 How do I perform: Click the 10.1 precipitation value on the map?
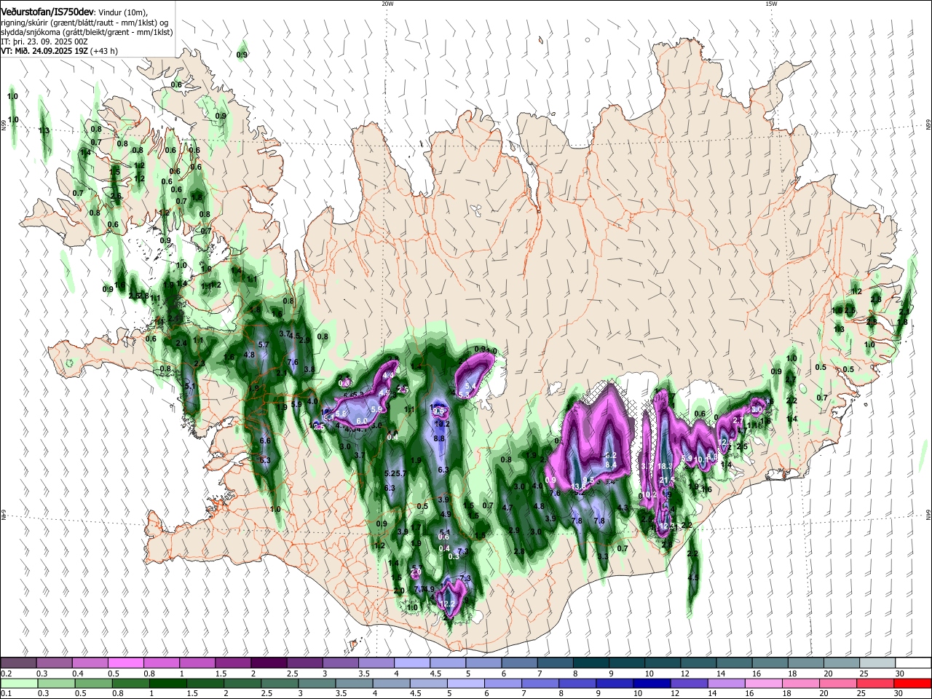click(x=701, y=459)
